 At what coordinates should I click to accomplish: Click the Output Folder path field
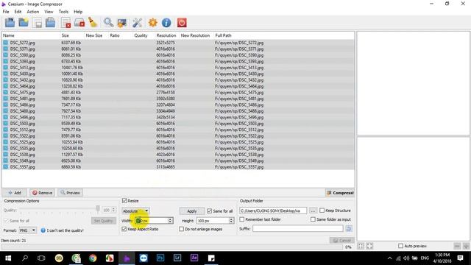click(x=273, y=211)
